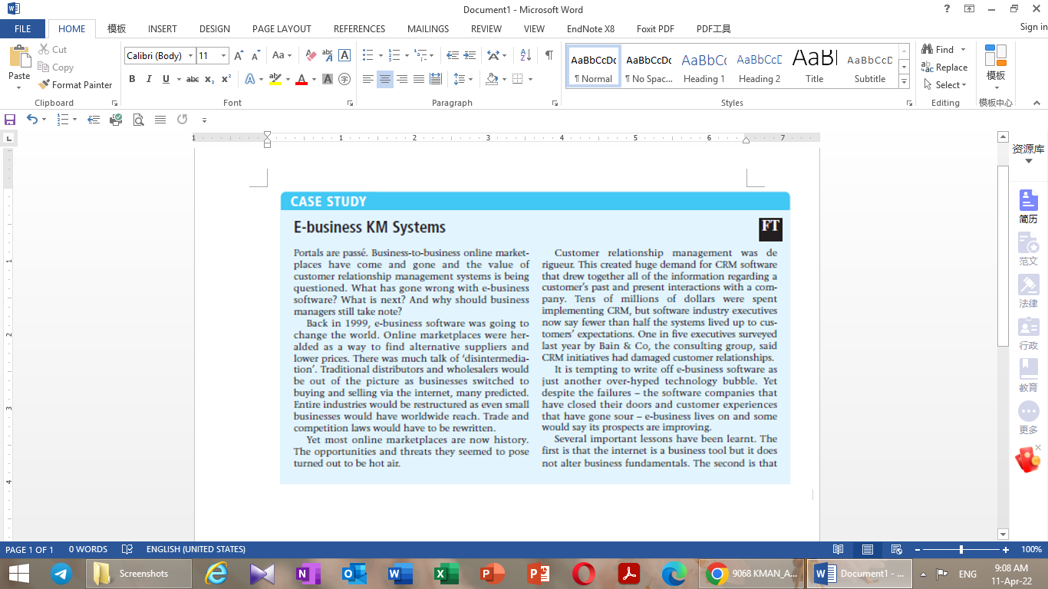Toggle center paragraph alignment
This screenshot has height=589, width=1048.
(x=385, y=79)
